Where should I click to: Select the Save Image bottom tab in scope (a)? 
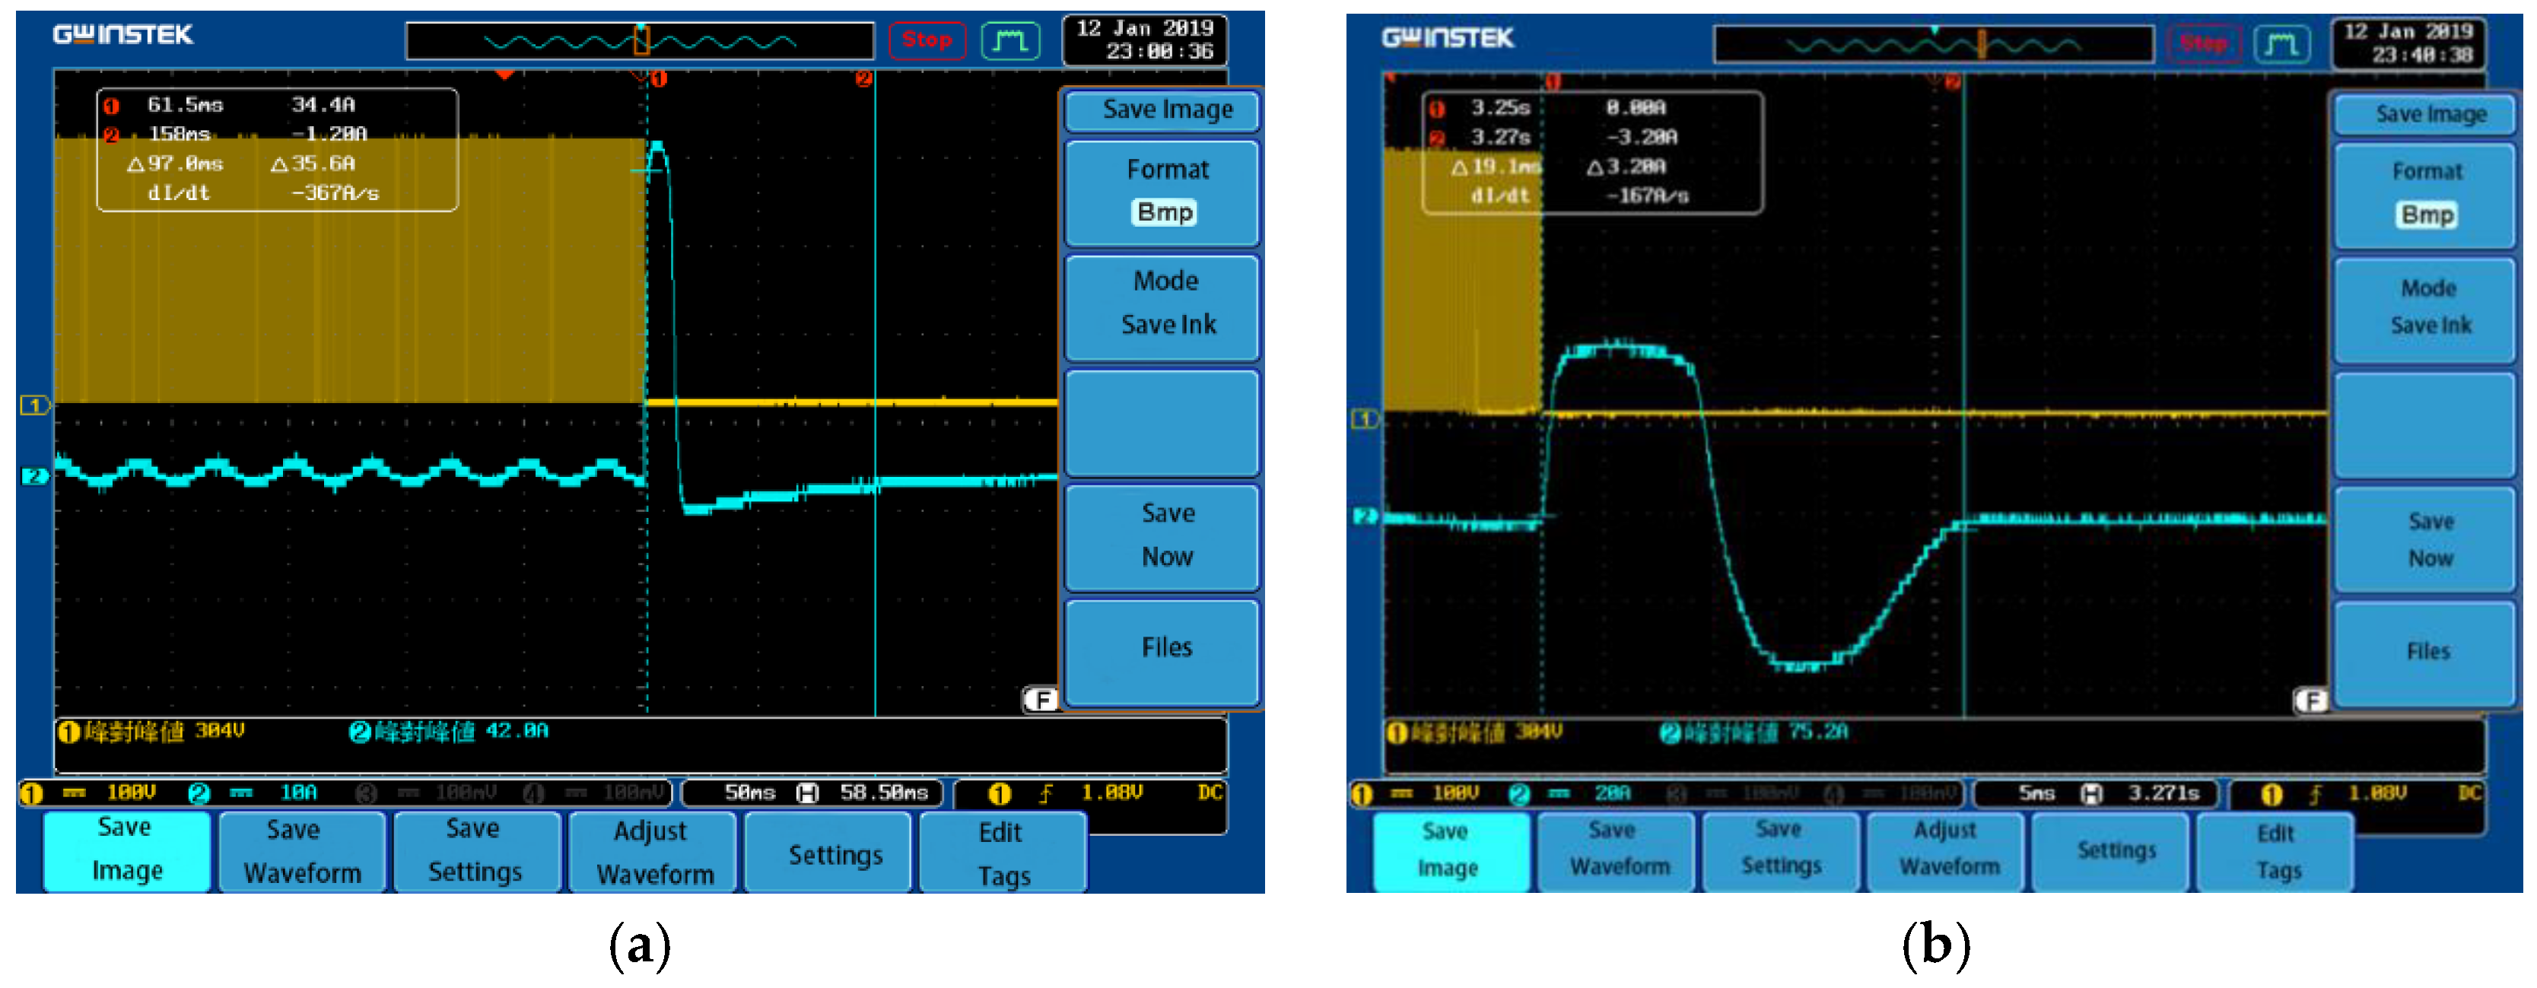127,851
